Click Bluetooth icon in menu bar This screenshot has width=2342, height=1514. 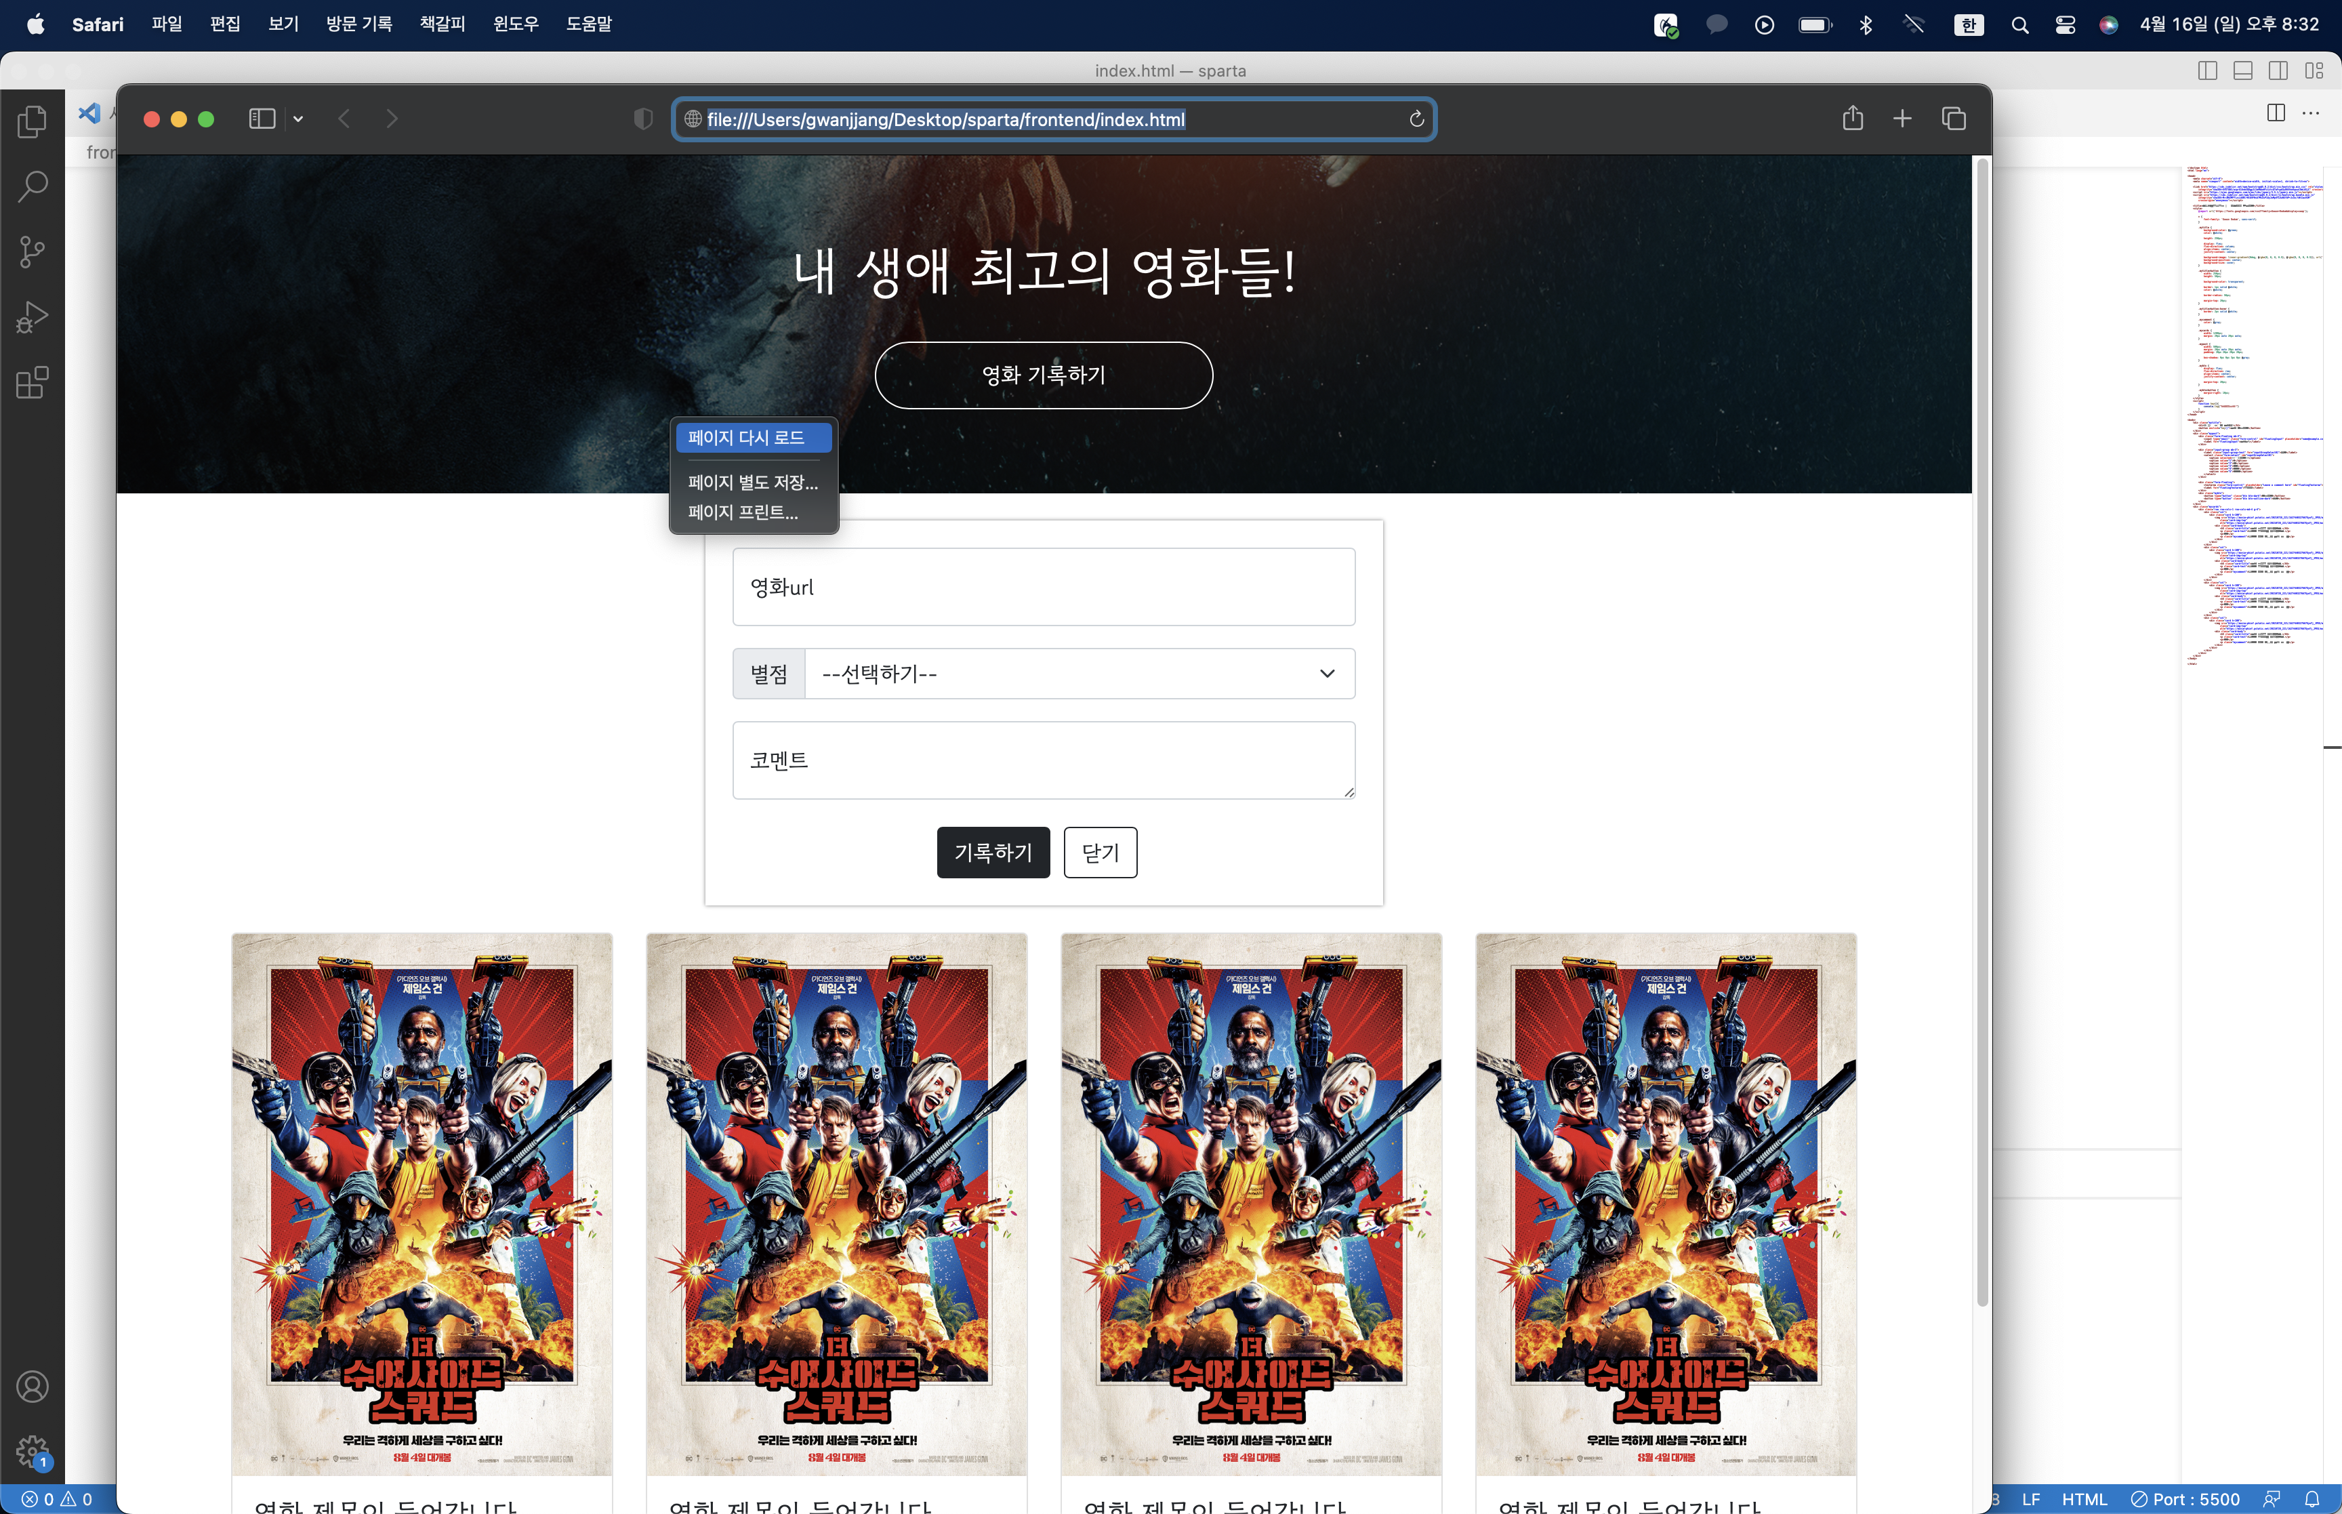tap(1866, 24)
